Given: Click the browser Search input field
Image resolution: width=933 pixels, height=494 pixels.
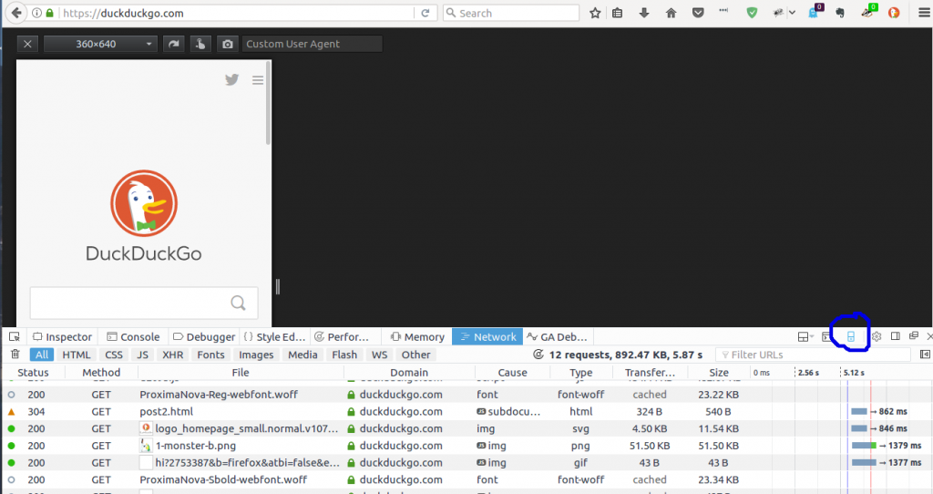Looking at the screenshot, I should coord(511,13).
